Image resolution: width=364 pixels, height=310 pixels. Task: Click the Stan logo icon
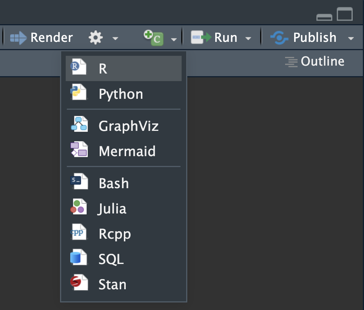tap(79, 282)
